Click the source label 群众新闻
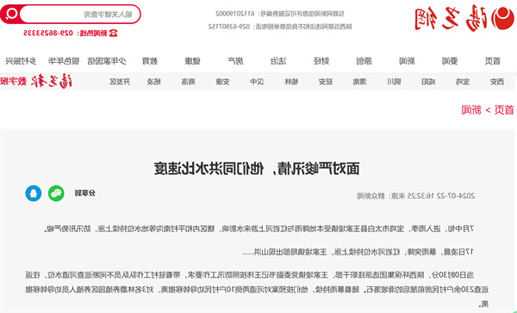This screenshot has width=517, height=313. 371,196
